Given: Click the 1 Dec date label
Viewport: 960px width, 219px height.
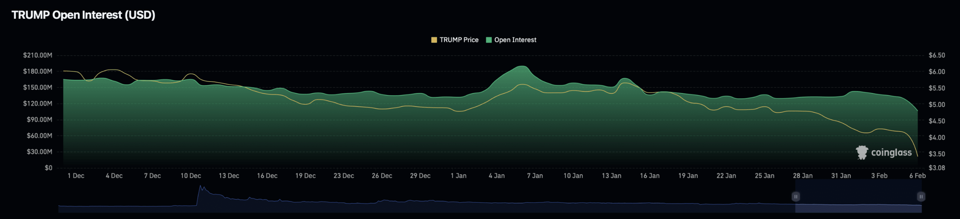Looking at the screenshot, I should pyautogui.click(x=76, y=176).
